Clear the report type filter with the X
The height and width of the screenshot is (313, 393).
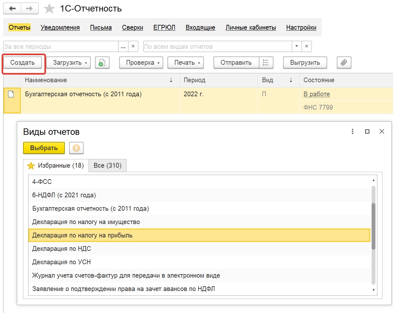pos(306,47)
